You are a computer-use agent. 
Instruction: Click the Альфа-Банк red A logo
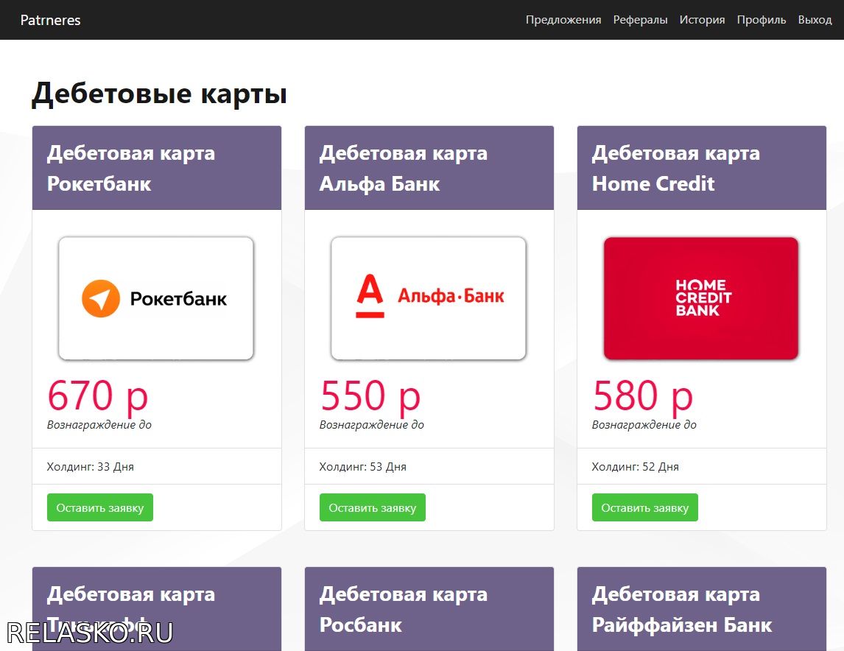point(370,296)
